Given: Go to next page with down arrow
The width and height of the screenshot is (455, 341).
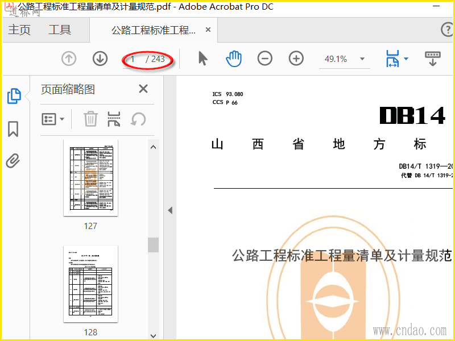Looking at the screenshot, I should pos(100,59).
